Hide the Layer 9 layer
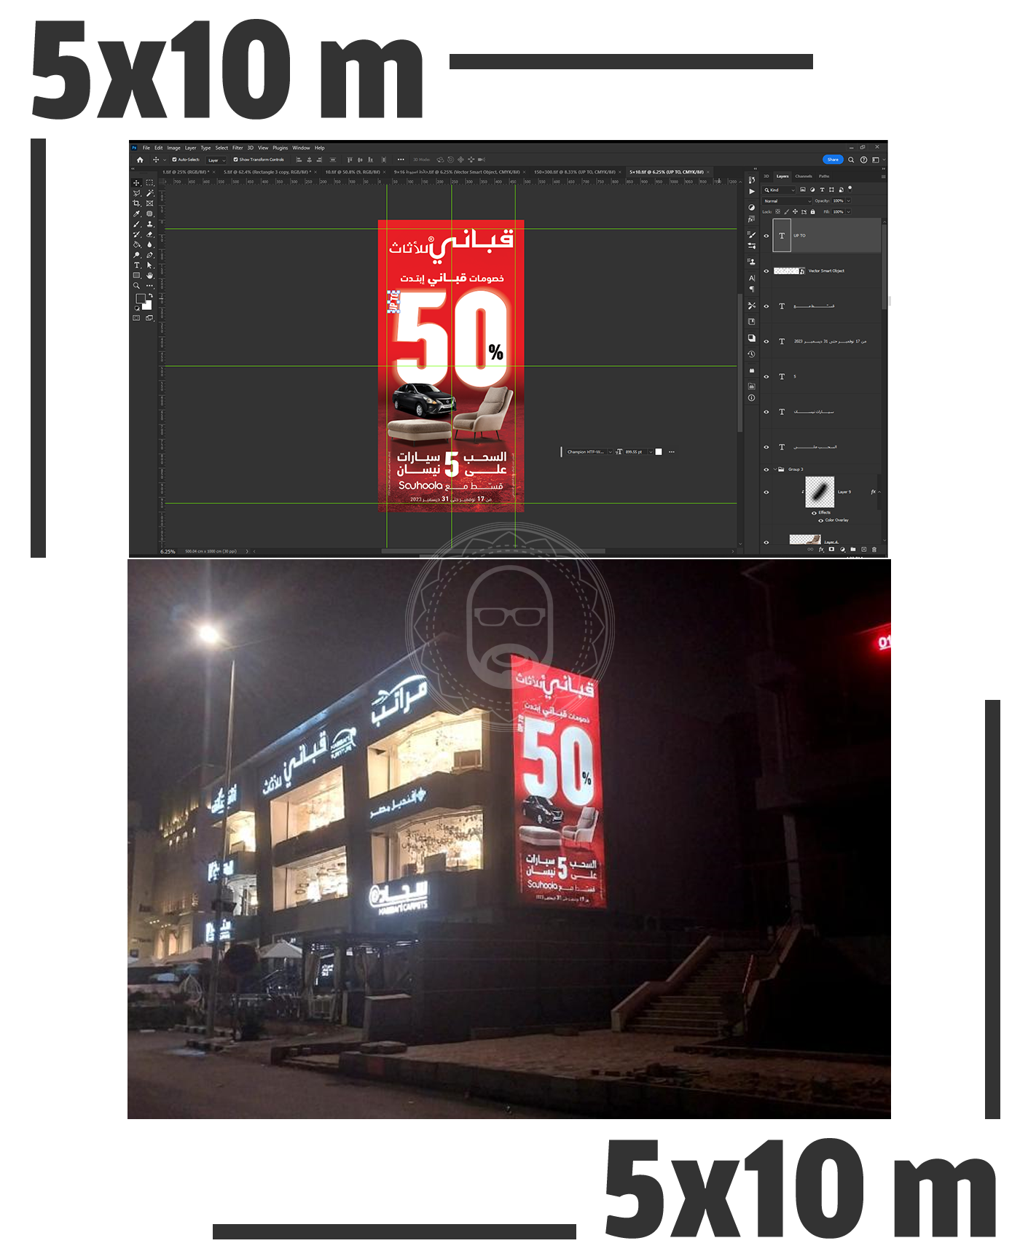 (766, 492)
